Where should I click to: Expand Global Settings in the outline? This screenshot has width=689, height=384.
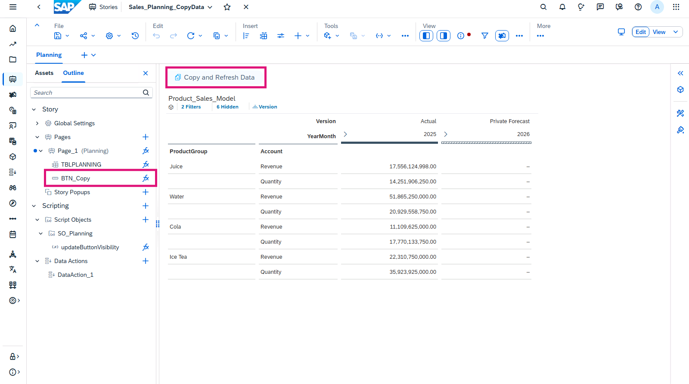tap(37, 123)
